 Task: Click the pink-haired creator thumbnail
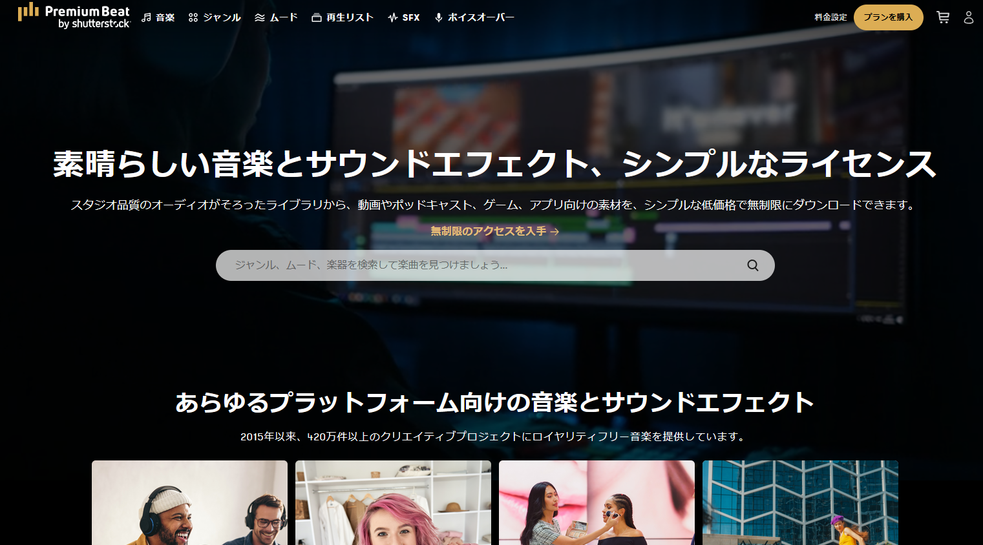click(x=392, y=502)
